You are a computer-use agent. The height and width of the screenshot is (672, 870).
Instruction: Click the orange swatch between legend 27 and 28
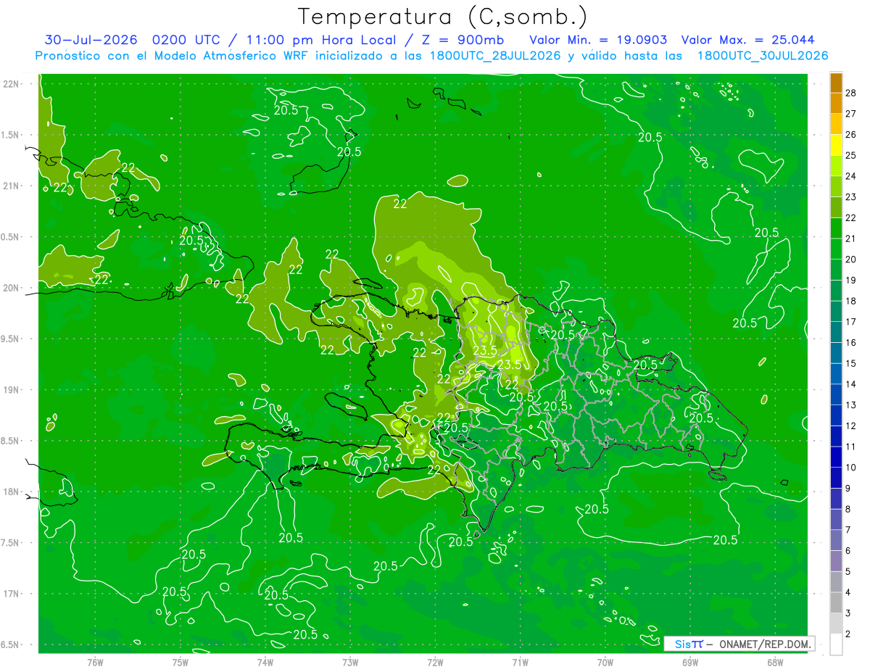click(836, 103)
